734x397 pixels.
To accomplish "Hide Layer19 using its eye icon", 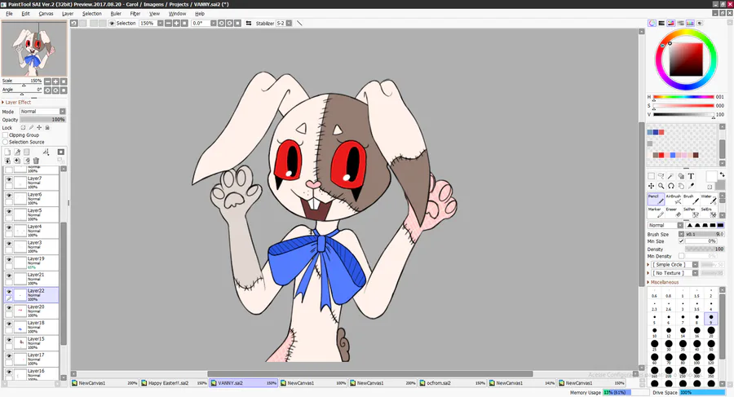I will 9,259.
